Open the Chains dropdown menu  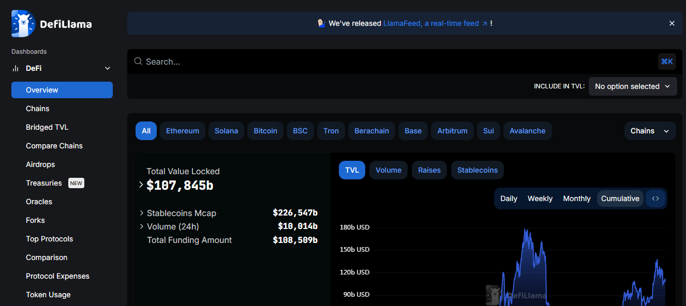649,131
